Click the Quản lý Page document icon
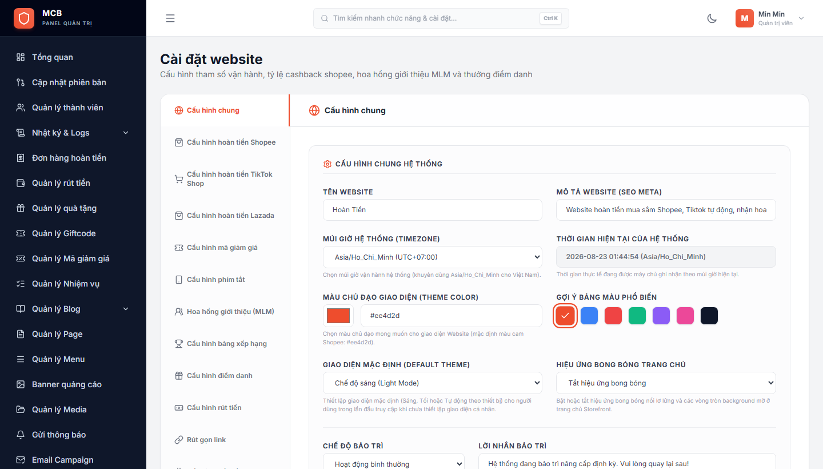Image resolution: width=823 pixels, height=469 pixels. (21, 334)
